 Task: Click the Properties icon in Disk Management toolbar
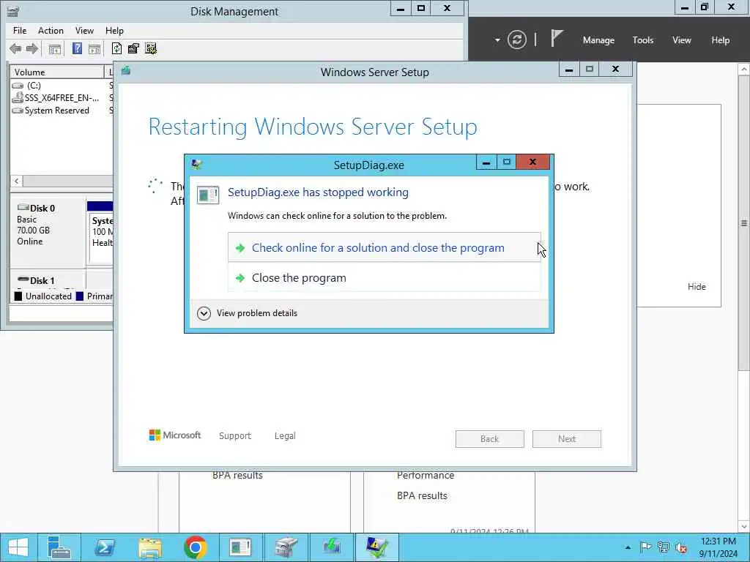(x=133, y=48)
